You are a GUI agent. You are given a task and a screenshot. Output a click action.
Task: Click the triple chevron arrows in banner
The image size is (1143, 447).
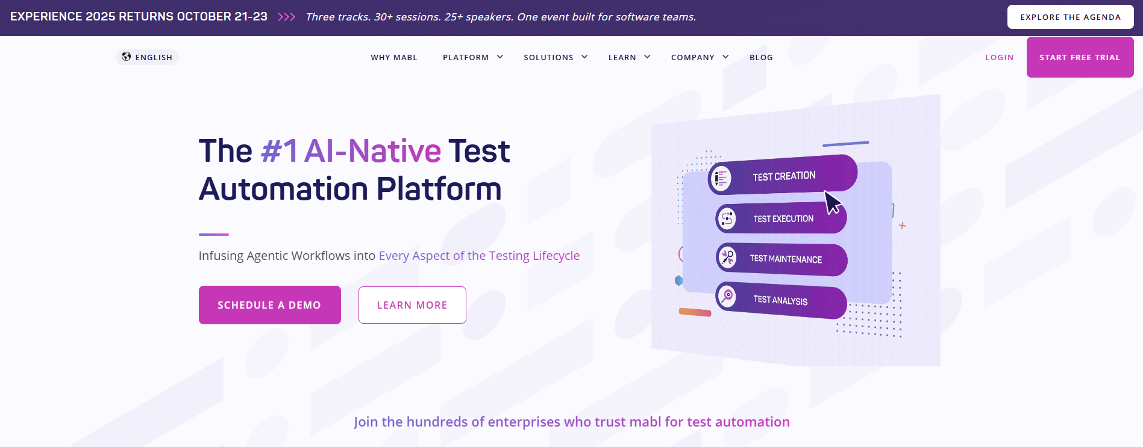286,17
